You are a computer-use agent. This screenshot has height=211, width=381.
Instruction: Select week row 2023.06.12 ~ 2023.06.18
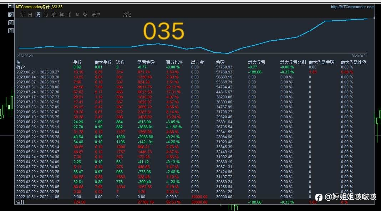pyautogui.click(x=38, y=122)
